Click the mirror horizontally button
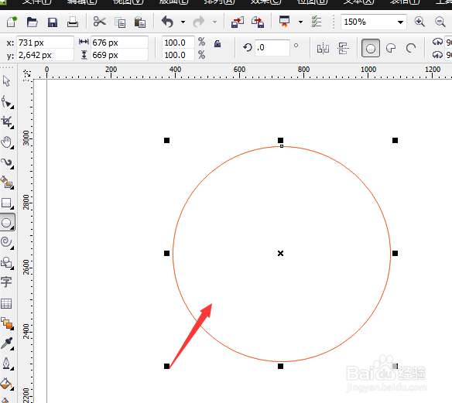 pyautogui.click(x=323, y=48)
